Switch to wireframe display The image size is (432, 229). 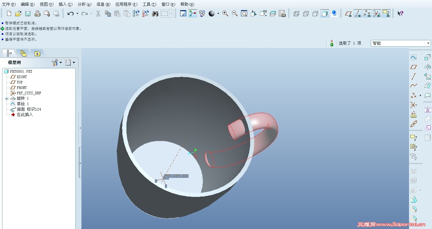pos(296,14)
